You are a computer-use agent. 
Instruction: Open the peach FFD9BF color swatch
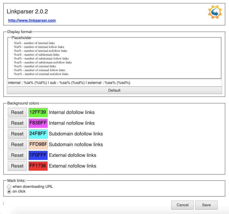coord(38,145)
